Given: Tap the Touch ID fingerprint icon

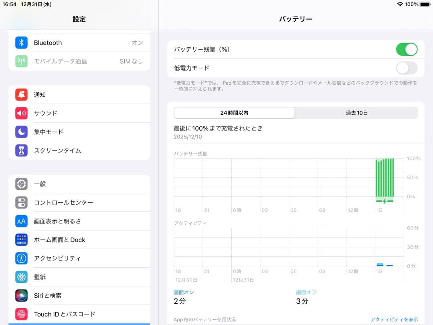Looking at the screenshot, I should [21, 314].
